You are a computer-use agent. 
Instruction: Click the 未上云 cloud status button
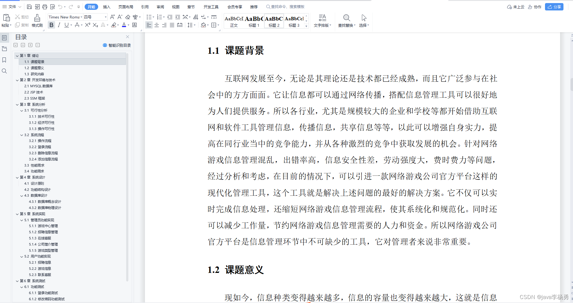[515, 7]
